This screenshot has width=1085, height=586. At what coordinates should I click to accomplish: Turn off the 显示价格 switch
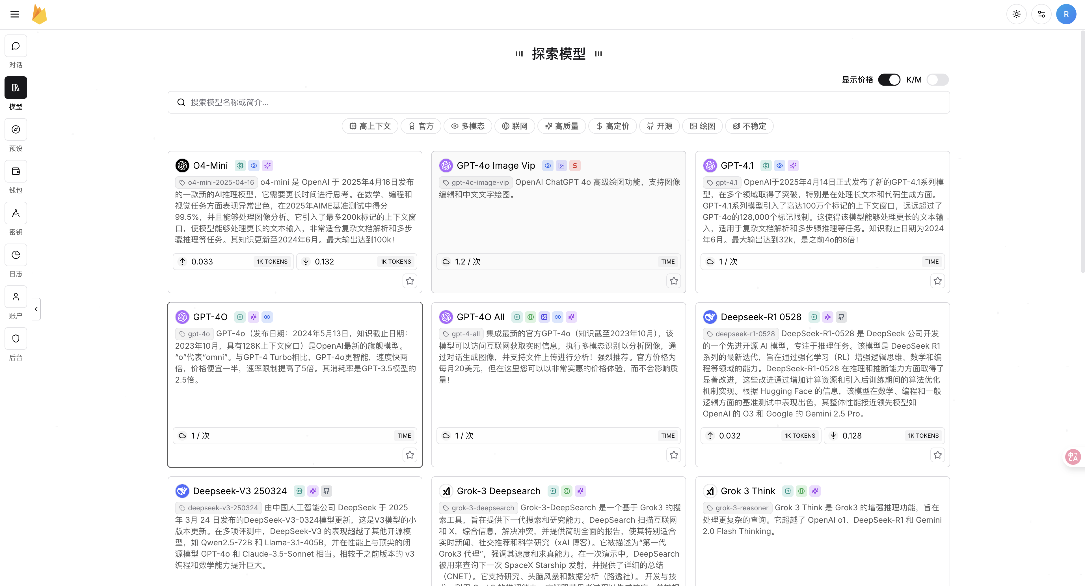[x=889, y=80]
